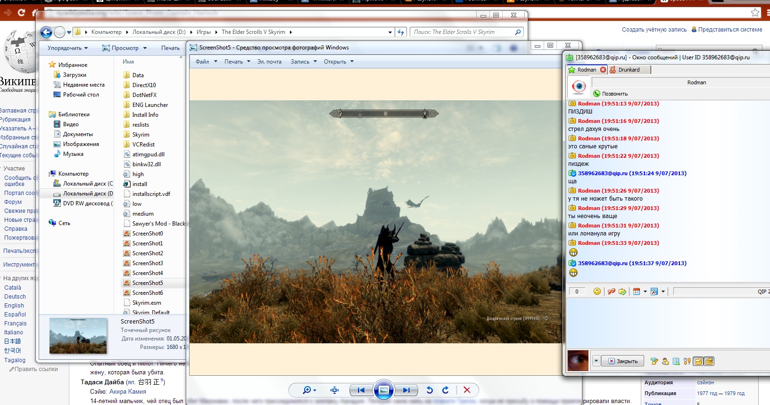Open message history calendar icon in QIP

(x=637, y=292)
